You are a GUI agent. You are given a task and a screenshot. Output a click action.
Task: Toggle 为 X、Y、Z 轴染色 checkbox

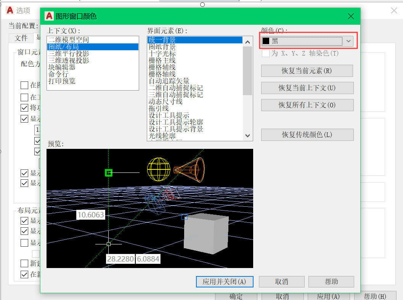pyautogui.click(x=265, y=53)
